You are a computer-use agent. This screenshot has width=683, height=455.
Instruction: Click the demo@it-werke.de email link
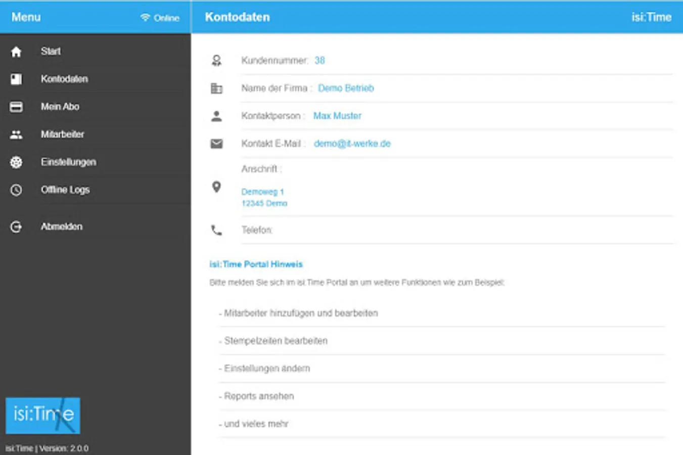click(352, 144)
